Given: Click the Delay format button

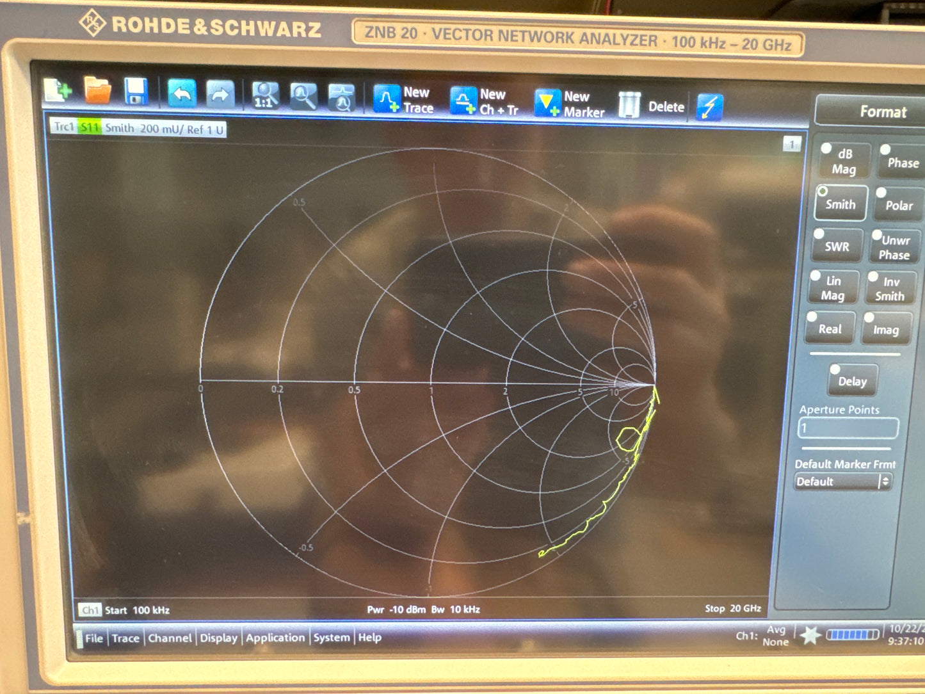Looking at the screenshot, I should [x=852, y=381].
